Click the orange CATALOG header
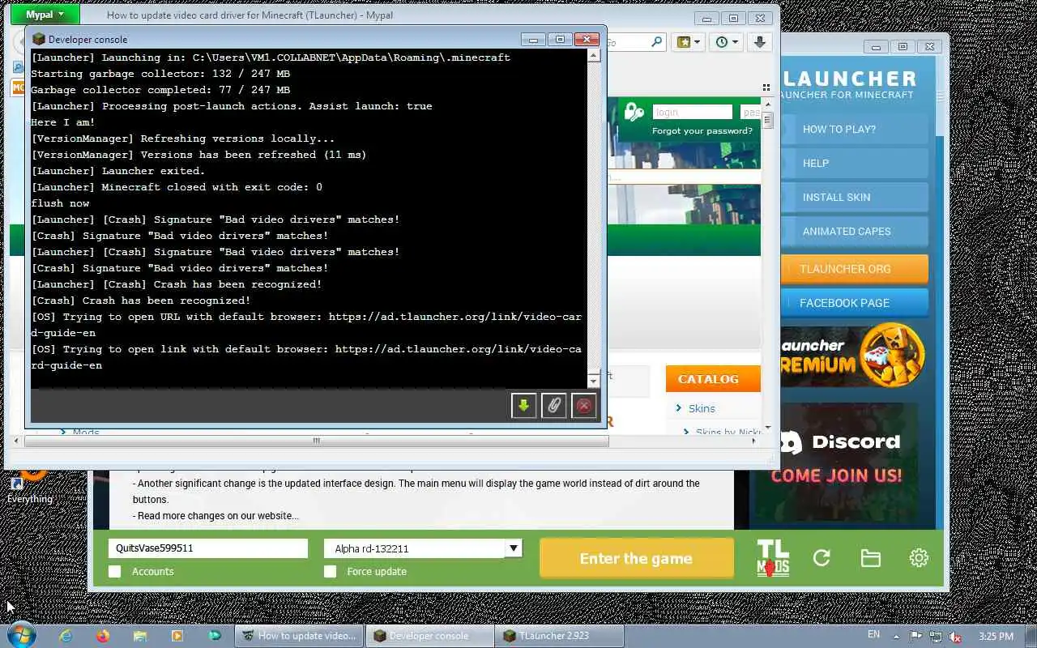Screen dimensions: 1037x648 coord(713,379)
